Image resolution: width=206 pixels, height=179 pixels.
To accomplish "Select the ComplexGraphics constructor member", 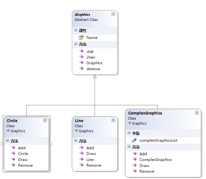I will click(156, 160).
